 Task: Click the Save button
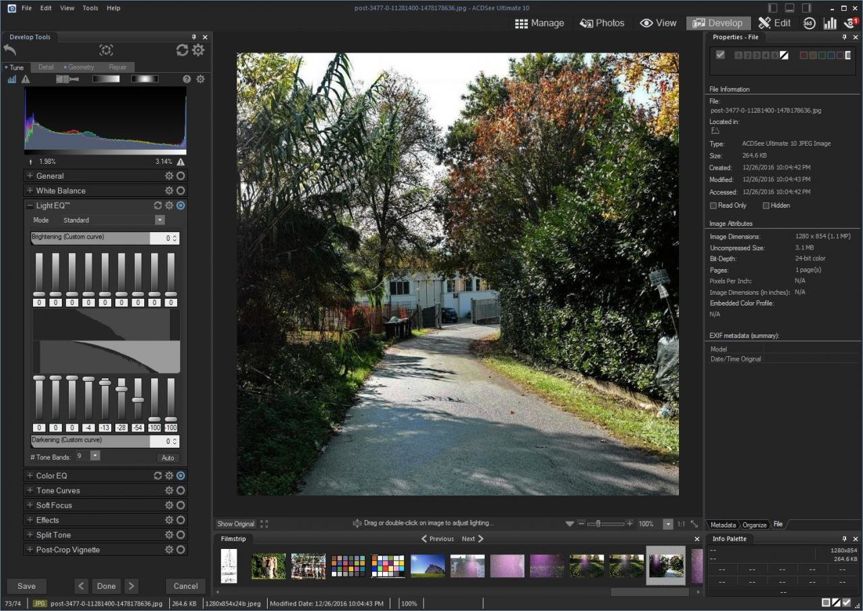26,586
